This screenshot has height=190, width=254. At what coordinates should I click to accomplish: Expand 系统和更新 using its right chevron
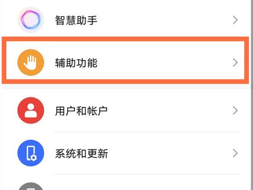click(235, 153)
